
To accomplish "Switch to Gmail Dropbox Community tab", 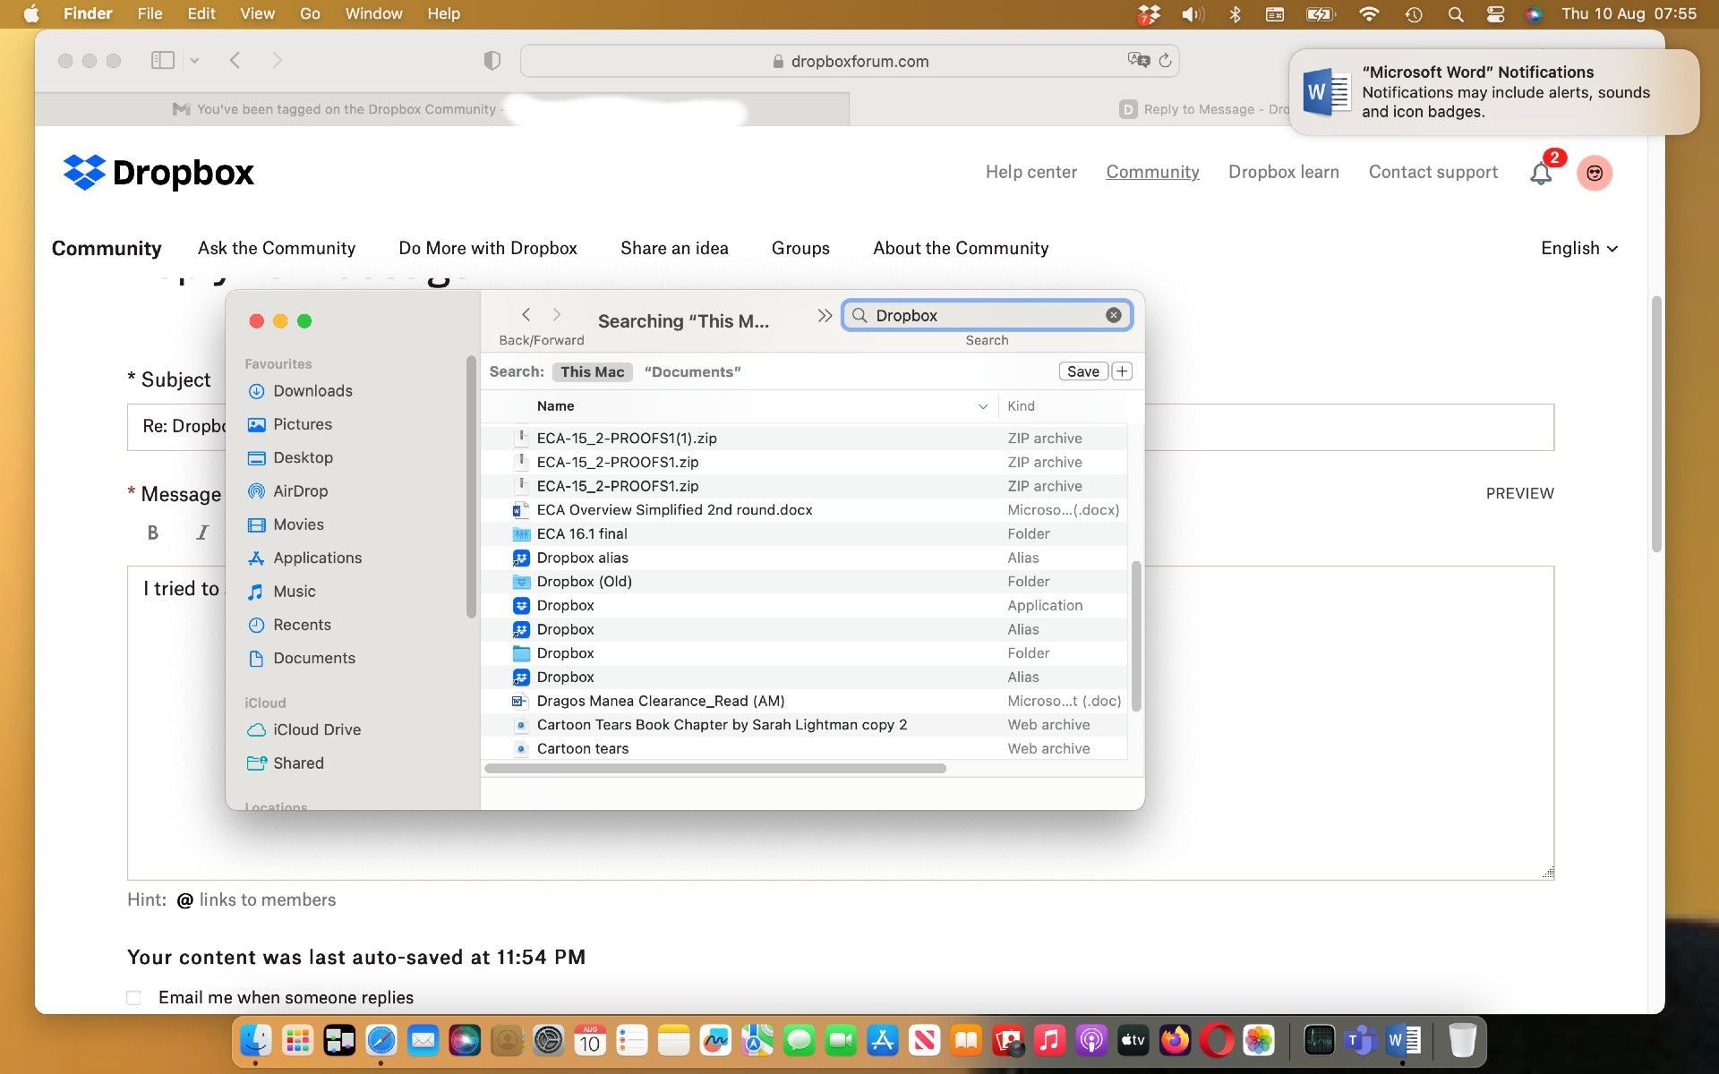I will [x=442, y=109].
